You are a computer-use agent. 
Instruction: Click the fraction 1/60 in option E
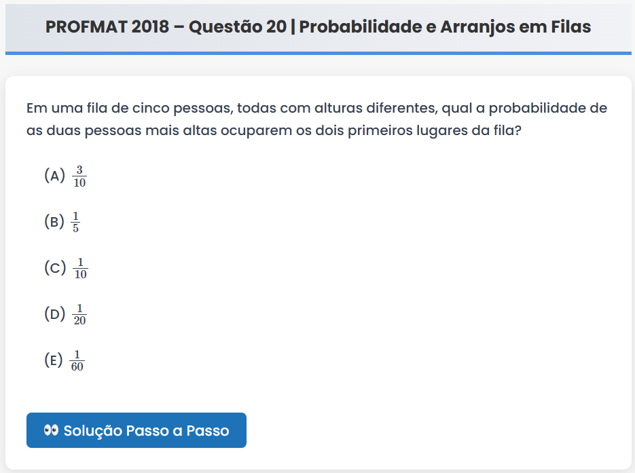click(77, 360)
